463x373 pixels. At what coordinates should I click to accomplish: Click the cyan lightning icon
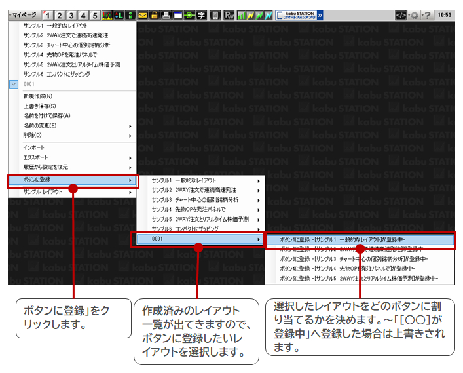[x=268, y=15]
